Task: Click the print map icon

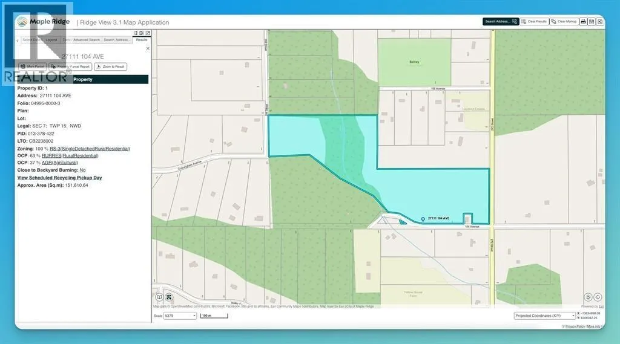Action: 583,21
